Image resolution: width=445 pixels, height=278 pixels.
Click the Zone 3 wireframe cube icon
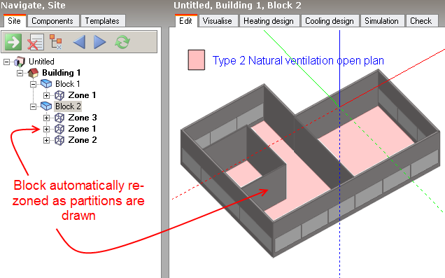[x=59, y=118]
